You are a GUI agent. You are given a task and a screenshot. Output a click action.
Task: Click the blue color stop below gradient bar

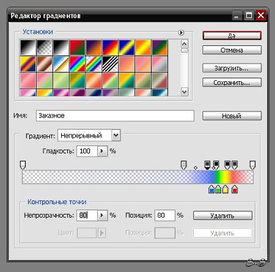click(211, 189)
